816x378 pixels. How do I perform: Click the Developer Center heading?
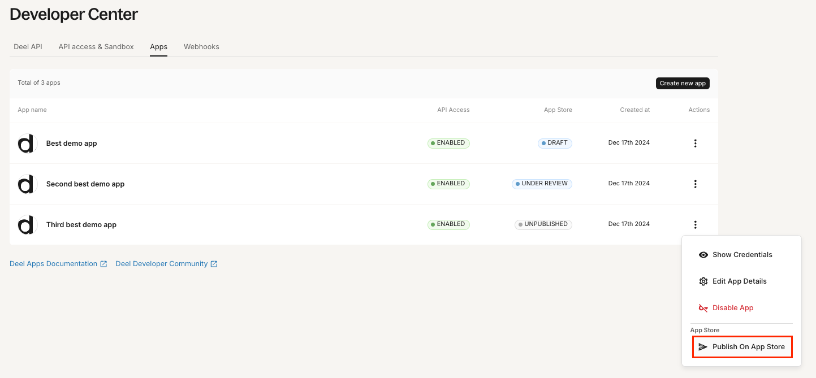click(x=74, y=15)
